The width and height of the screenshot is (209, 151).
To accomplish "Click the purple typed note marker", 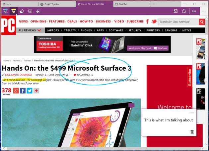I will pyautogui.click(x=131, y=105).
